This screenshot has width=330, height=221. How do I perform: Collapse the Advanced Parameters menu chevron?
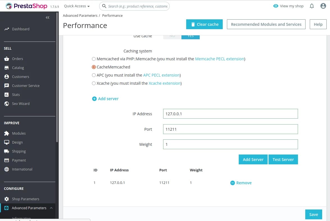pyautogui.click(x=51, y=208)
